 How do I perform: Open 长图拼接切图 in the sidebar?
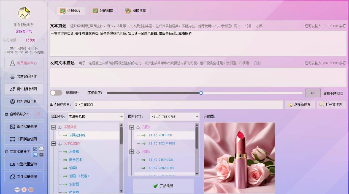pos(24,139)
